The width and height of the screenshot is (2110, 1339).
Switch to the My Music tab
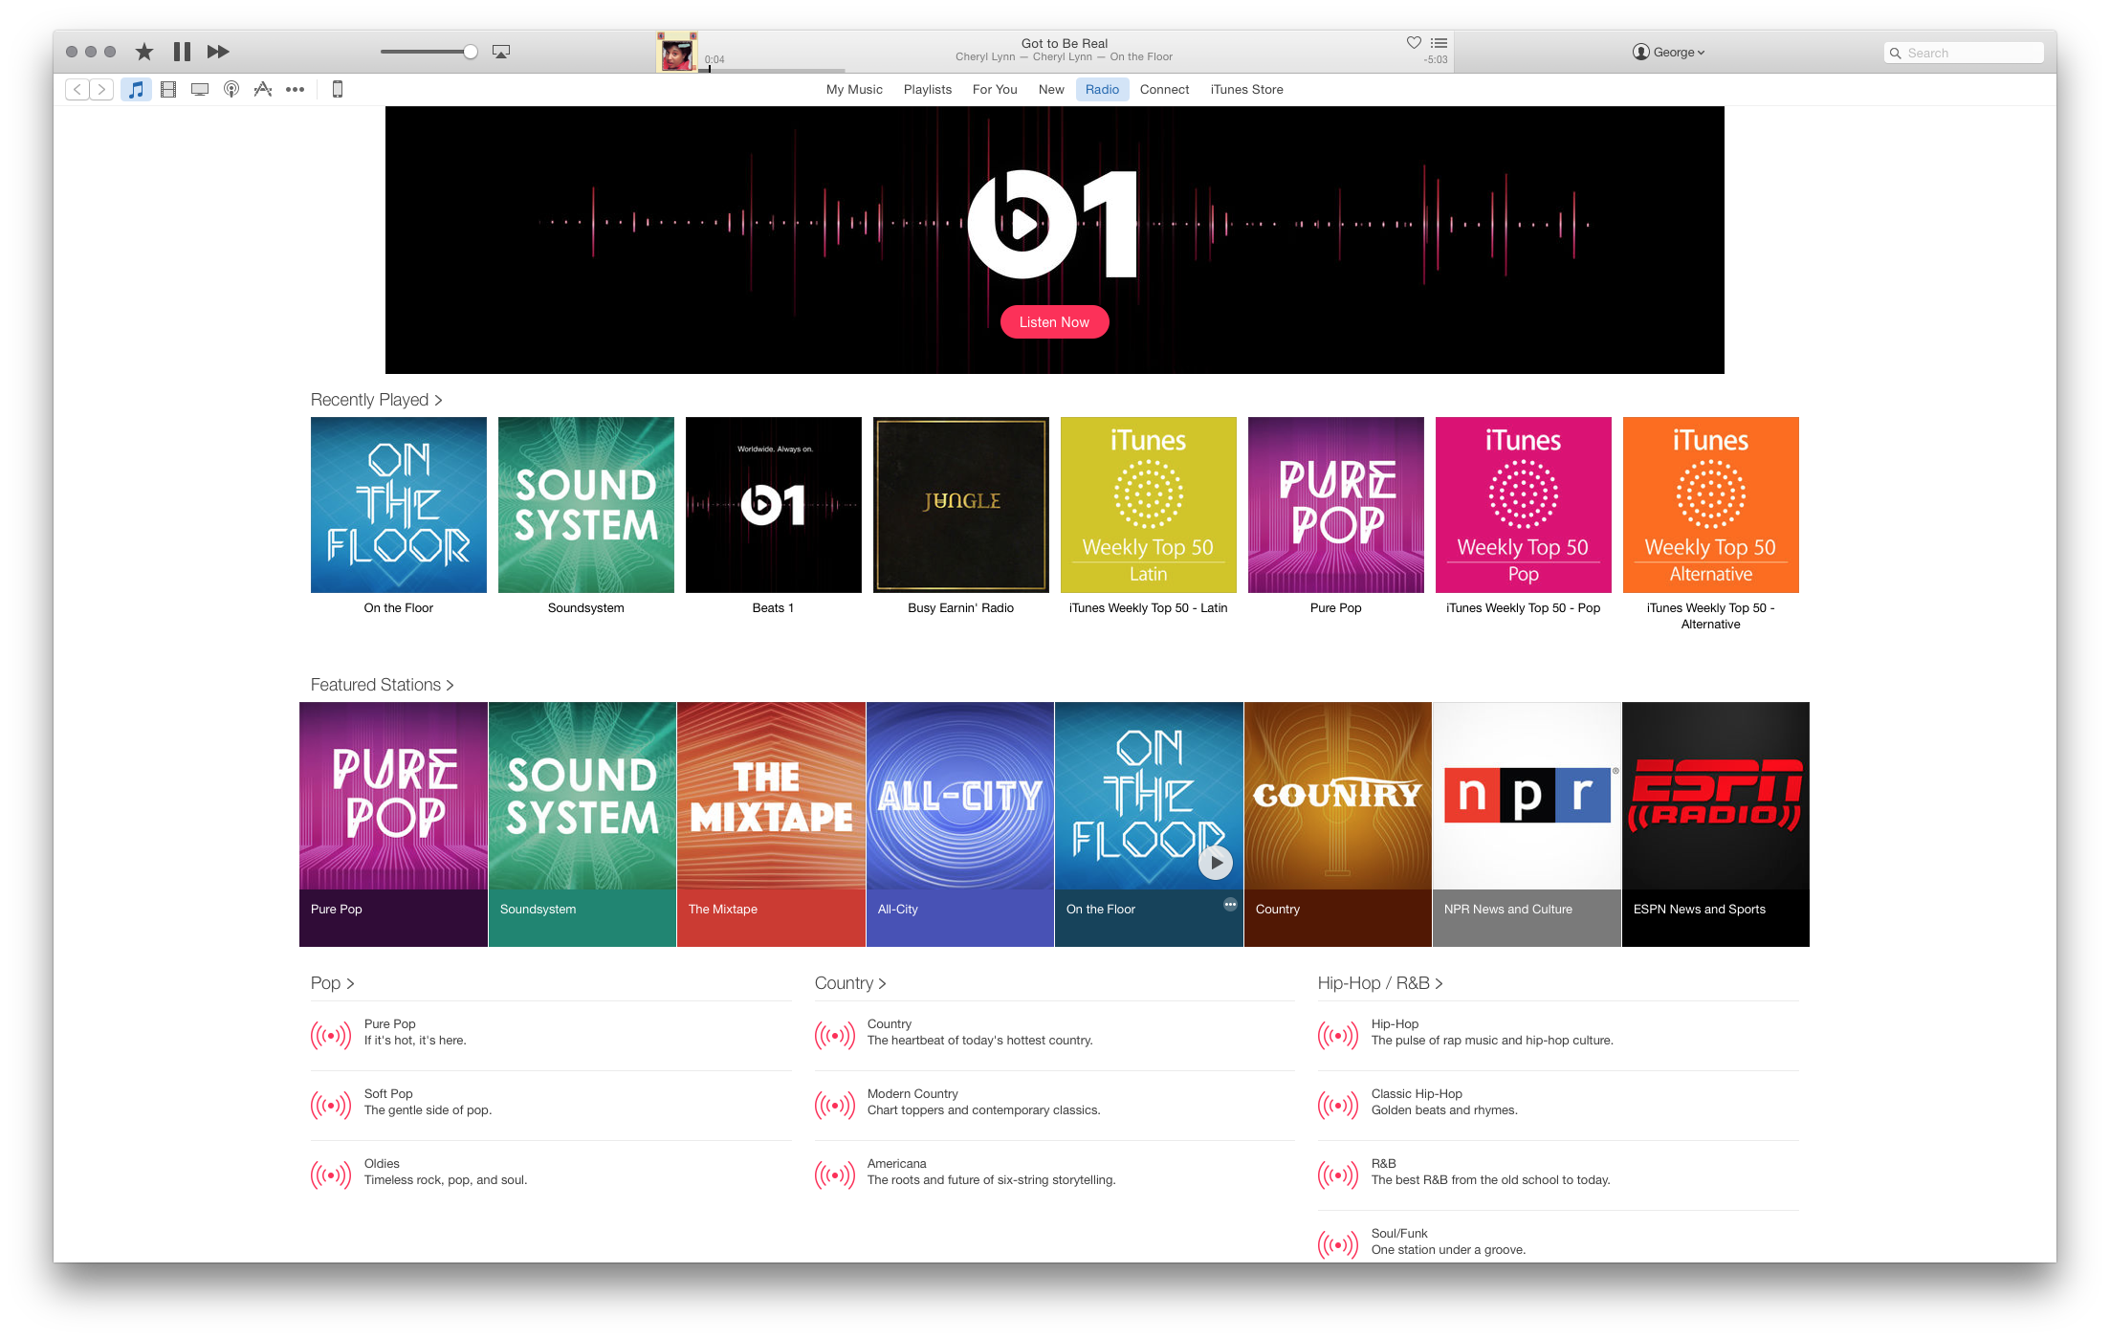point(854,89)
